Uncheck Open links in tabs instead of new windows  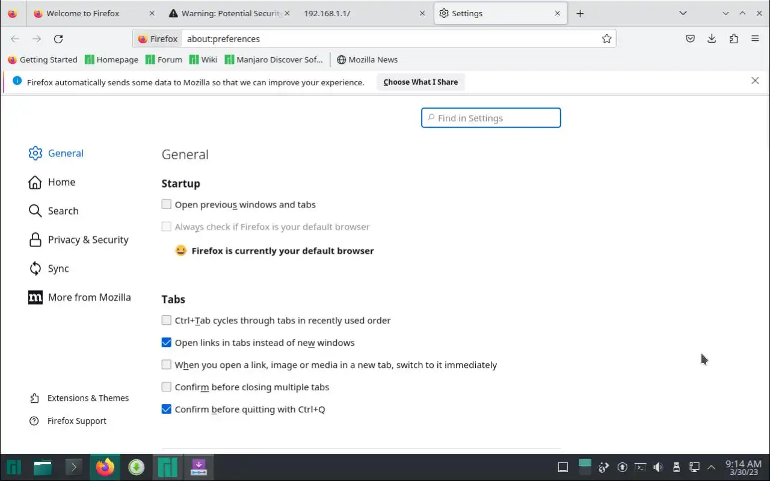[166, 343]
